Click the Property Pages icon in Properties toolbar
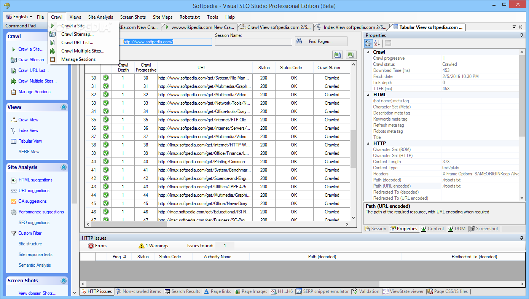This screenshot has width=529, height=299. pyautogui.click(x=388, y=43)
